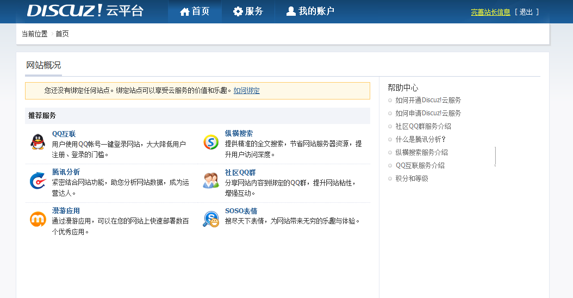Follow the 完善站长信息 link
Viewport: 573px width, 298px height.
tap(490, 12)
